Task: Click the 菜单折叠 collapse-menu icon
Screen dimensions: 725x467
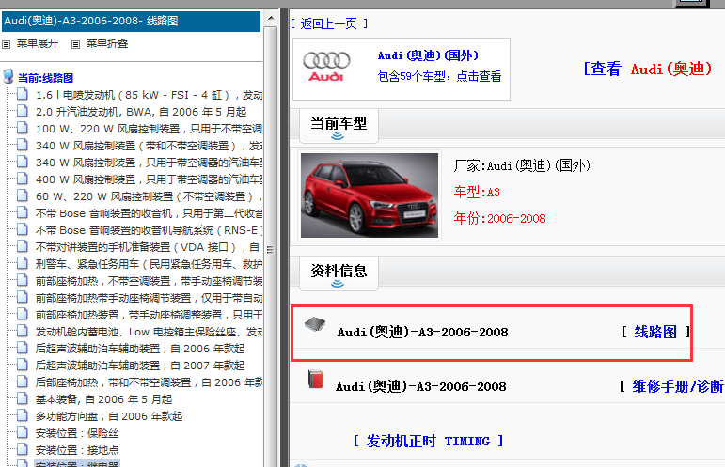Action: tap(75, 45)
